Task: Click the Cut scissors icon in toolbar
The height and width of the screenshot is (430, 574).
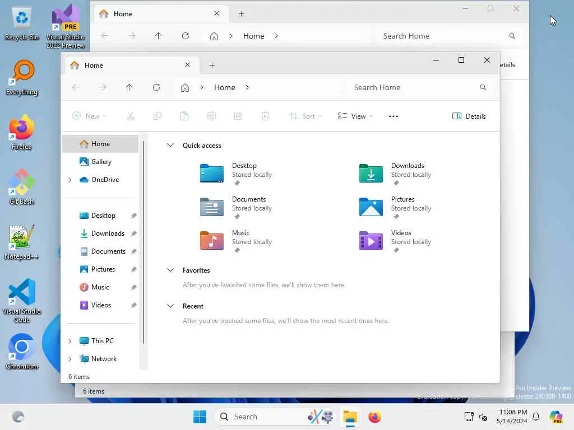Action: click(131, 116)
